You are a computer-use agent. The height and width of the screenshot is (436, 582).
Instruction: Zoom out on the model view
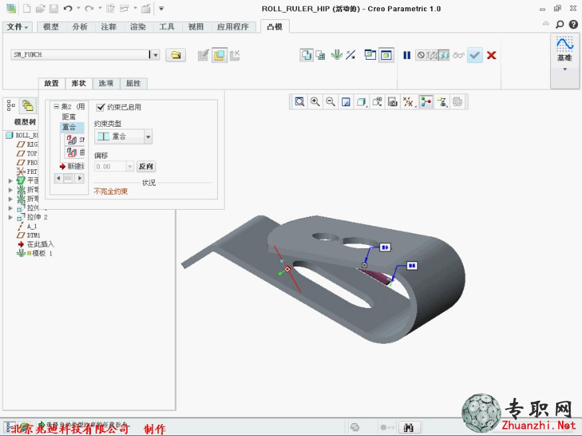point(330,102)
